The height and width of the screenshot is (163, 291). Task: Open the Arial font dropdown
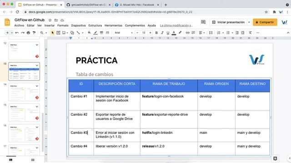point(123,33)
